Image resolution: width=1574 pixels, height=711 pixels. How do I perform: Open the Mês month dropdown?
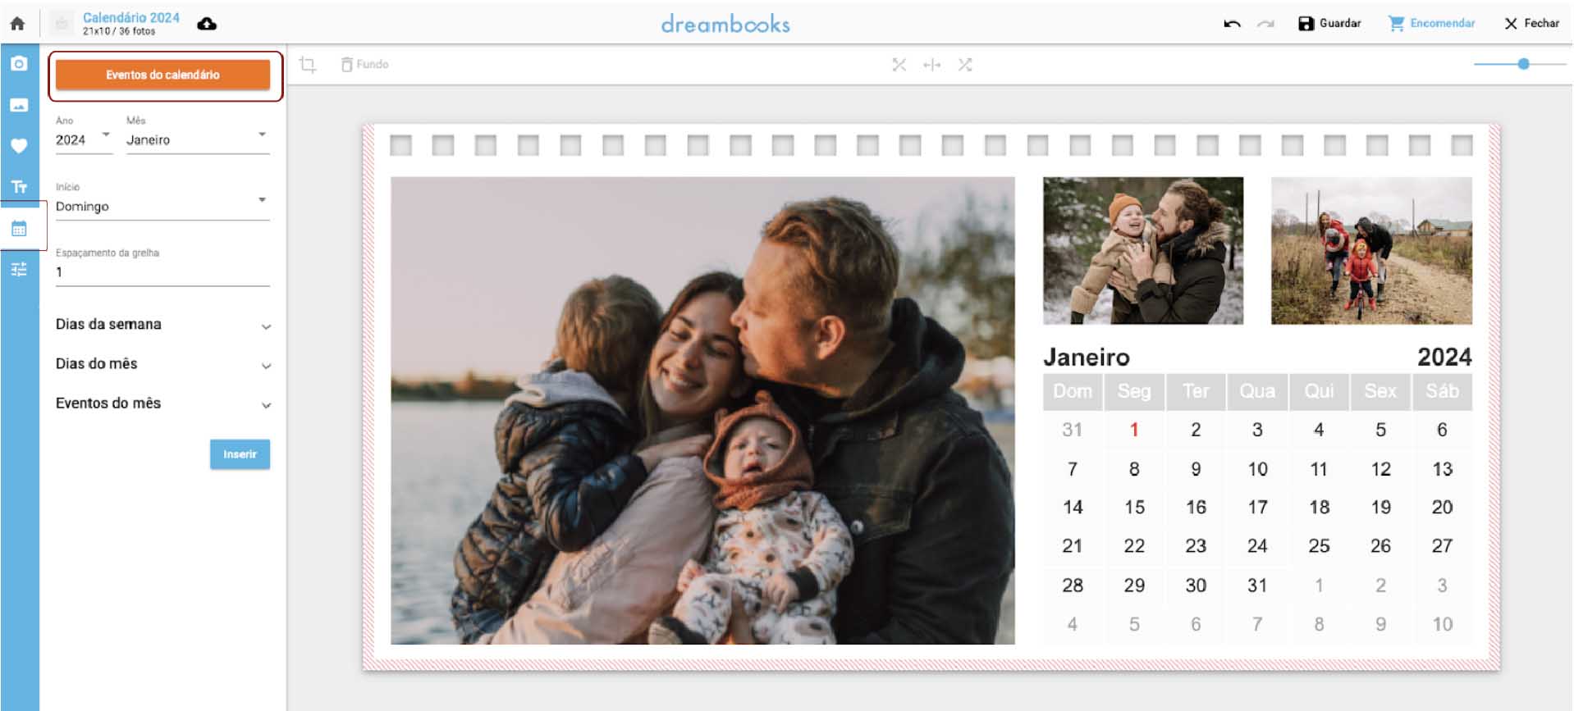197,139
